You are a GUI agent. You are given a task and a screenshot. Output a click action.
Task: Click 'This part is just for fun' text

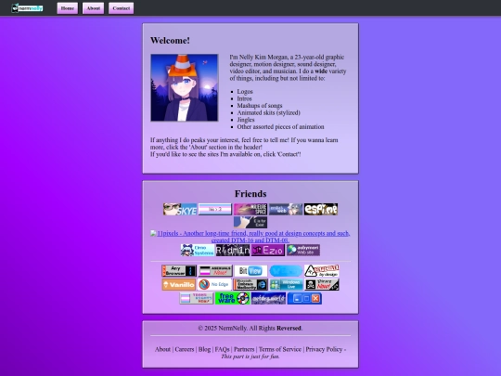tap(250, 357)
